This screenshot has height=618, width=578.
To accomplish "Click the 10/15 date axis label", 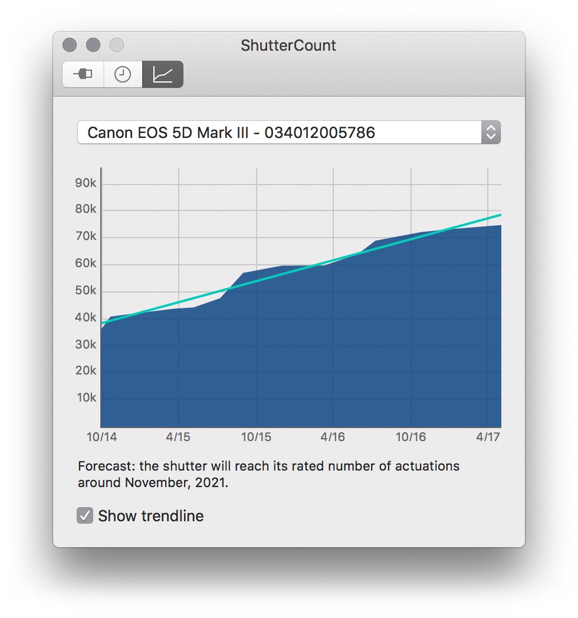I will 257,437.
